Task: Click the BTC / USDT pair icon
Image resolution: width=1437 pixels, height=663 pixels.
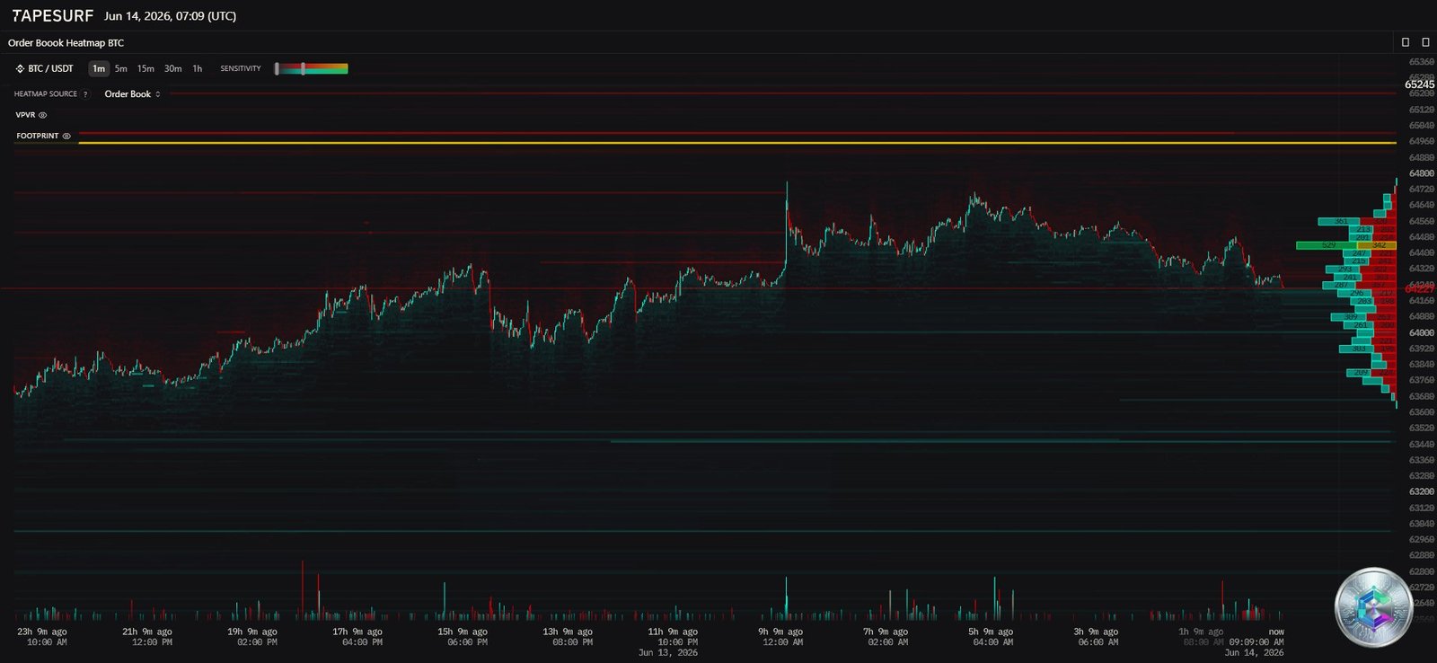Action: coord(20,68)
